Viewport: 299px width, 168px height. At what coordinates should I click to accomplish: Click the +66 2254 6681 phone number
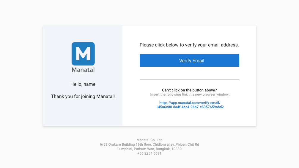(x=149, y=153)
